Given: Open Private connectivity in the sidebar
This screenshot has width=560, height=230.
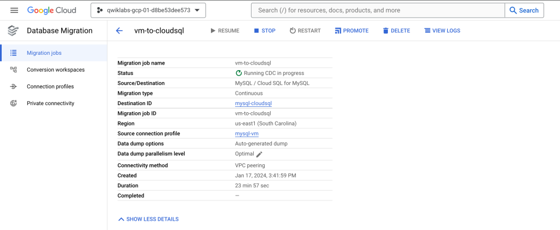Looking at the screenshot, I should click(54, 103).
